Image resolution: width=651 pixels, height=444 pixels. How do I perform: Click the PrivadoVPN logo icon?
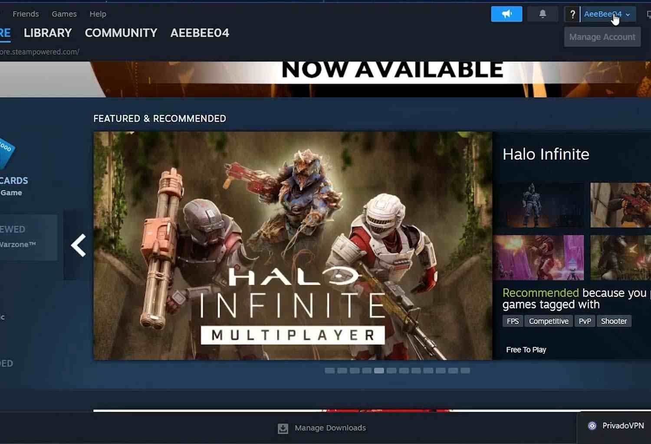click(x=592, y=426)
